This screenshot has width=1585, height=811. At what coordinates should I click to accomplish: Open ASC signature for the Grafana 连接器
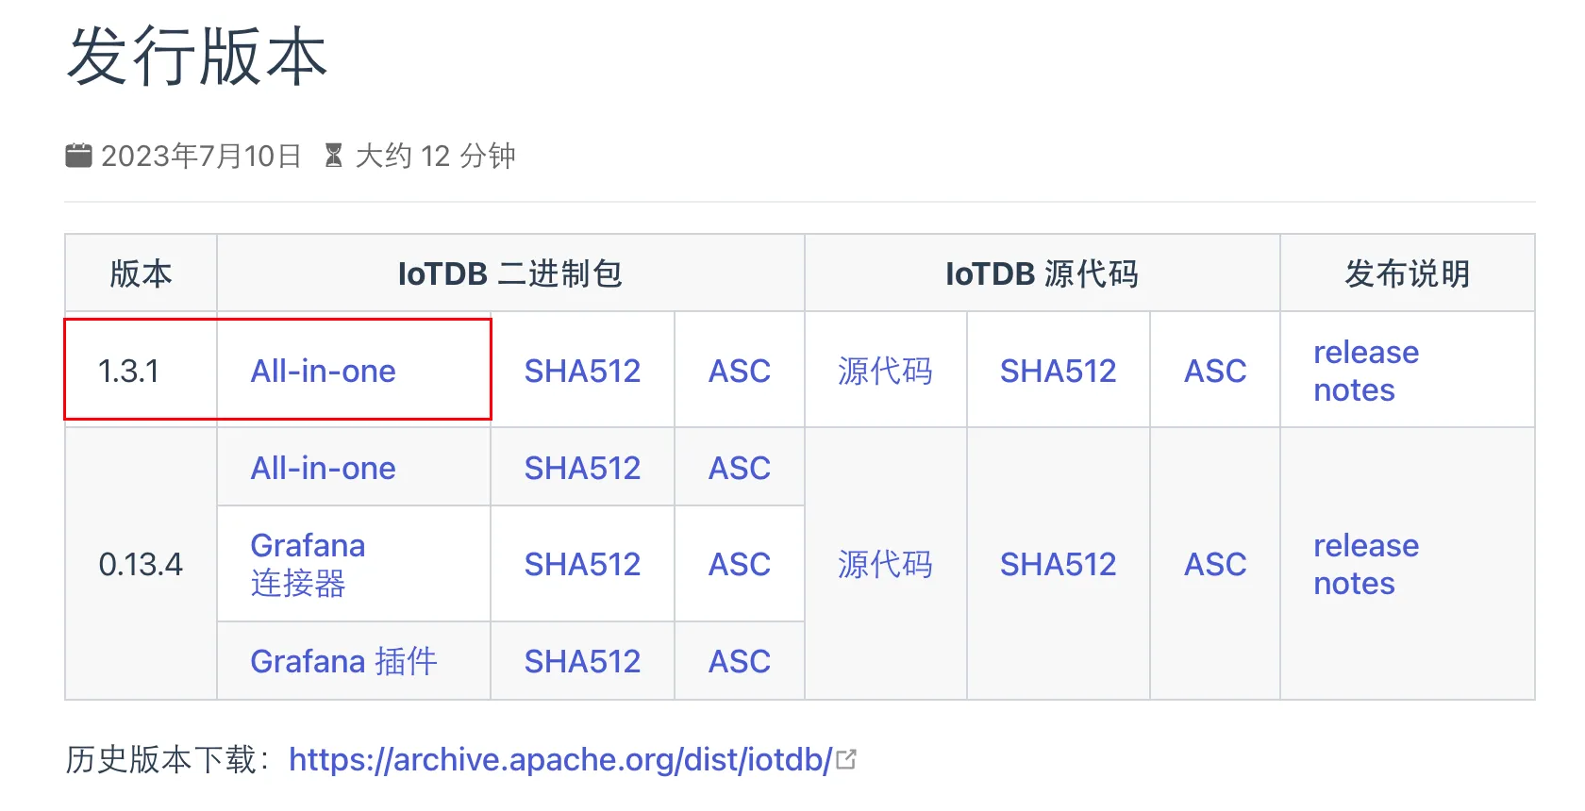pos(739,564)
